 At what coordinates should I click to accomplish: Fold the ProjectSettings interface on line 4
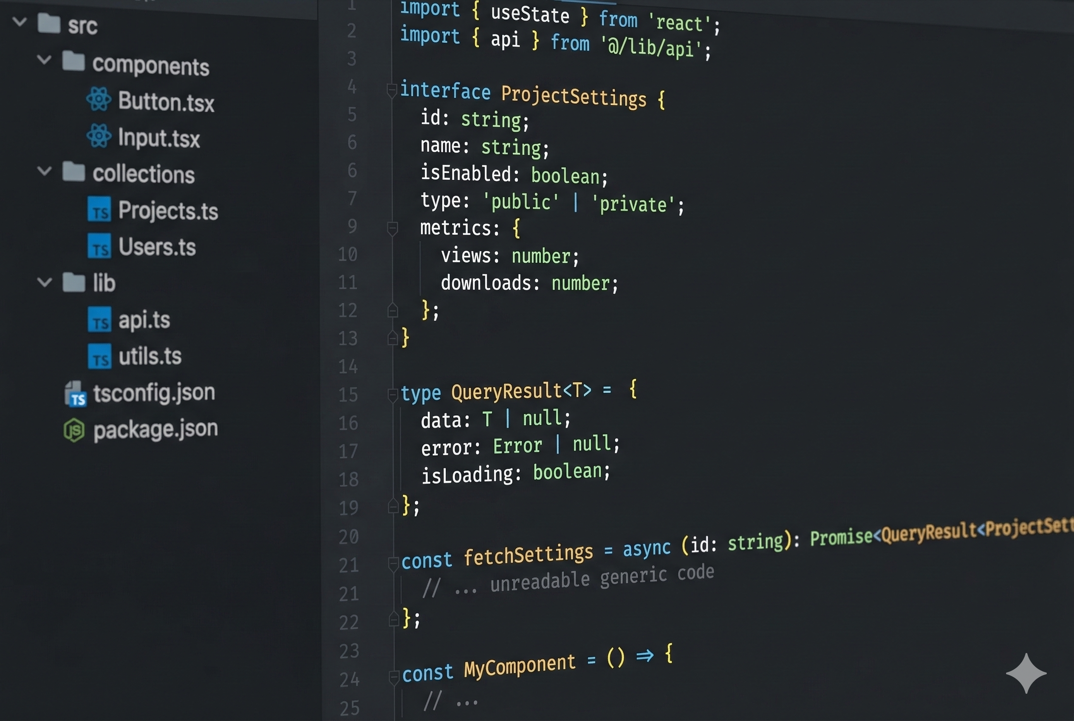pos(391,90)
